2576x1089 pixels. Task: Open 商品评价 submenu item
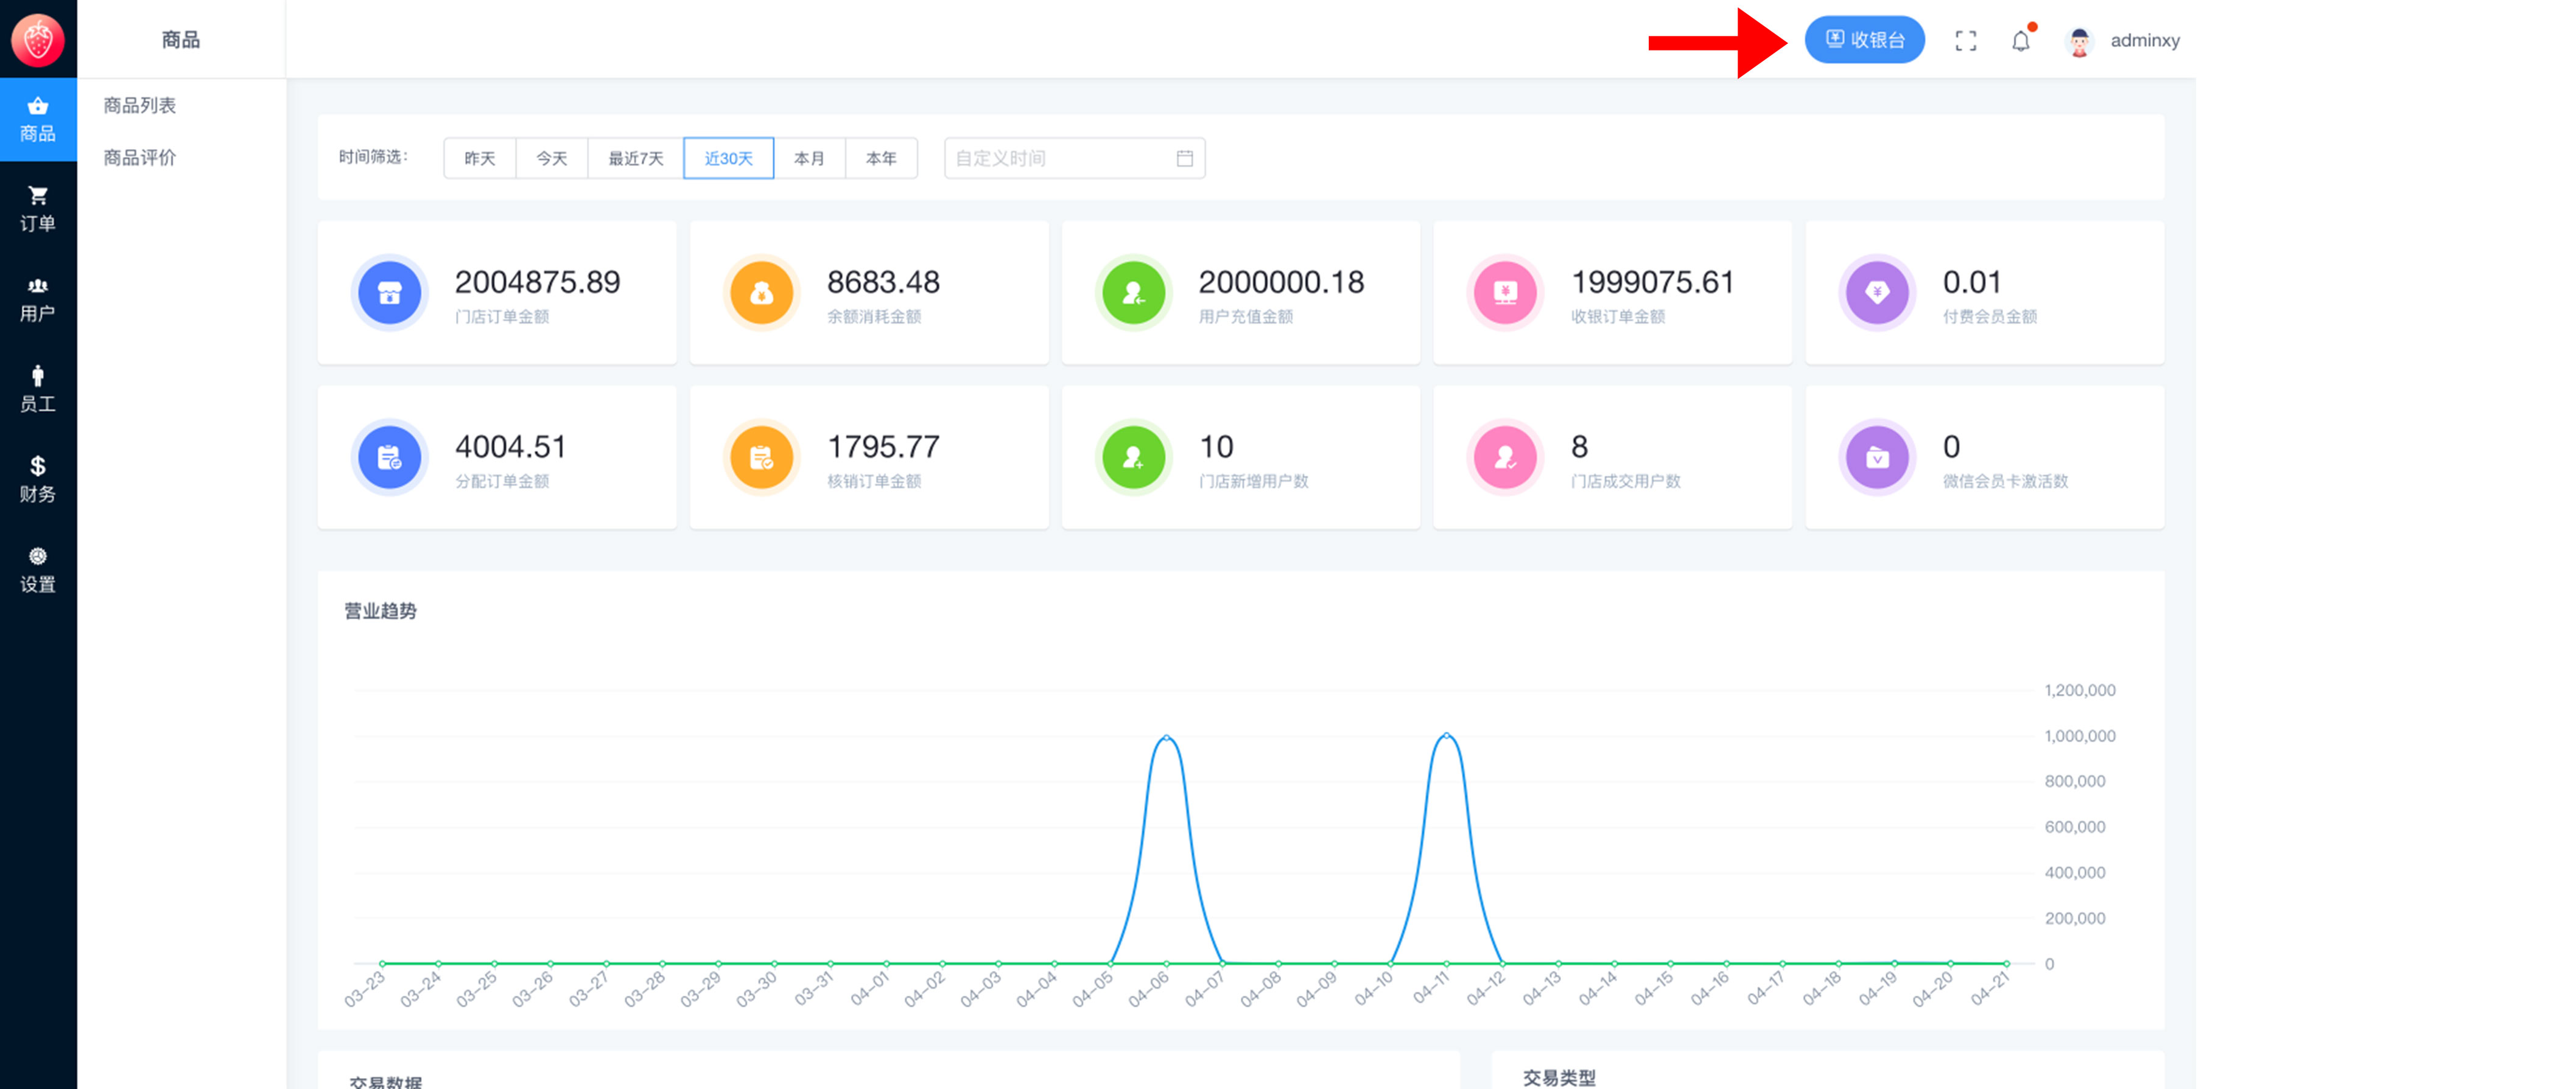(140, 158)
